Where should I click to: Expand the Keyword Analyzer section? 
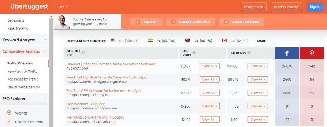(x=25, y=40)
